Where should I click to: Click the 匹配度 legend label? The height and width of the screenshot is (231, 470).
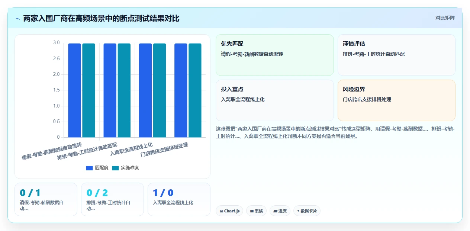102,168
